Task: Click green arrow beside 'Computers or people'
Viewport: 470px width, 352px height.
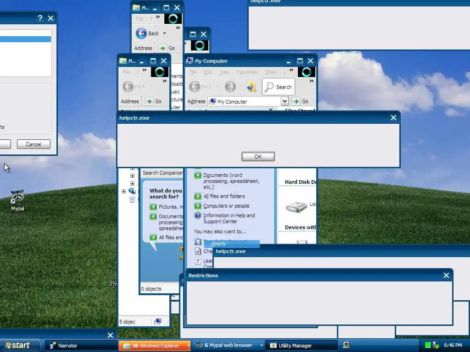Action: click(197, 206)
